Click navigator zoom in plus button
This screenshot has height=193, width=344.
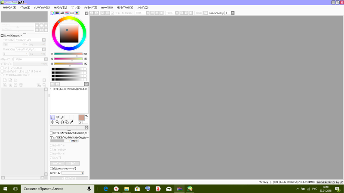click(x=41, y=26)
